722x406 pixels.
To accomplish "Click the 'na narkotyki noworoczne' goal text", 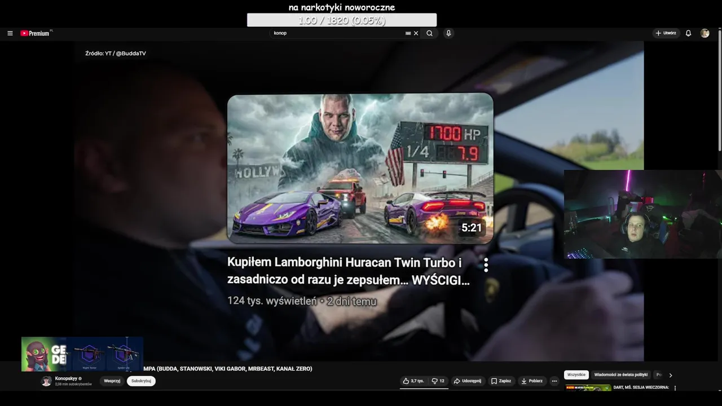I will click(x=342, y=7).
